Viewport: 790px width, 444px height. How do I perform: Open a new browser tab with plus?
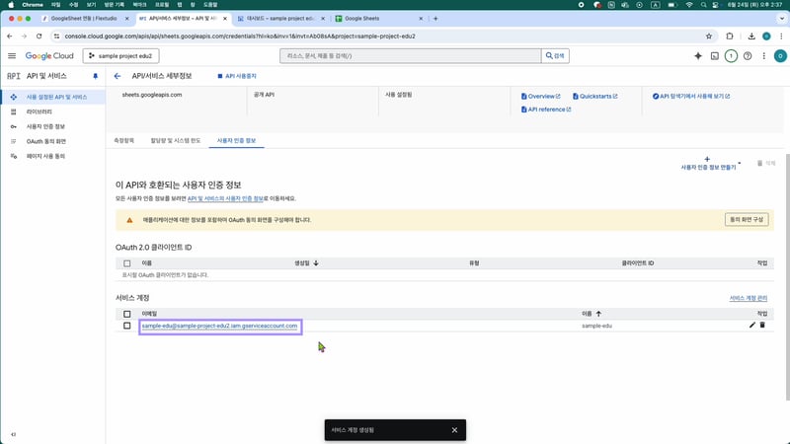(435, 19)
